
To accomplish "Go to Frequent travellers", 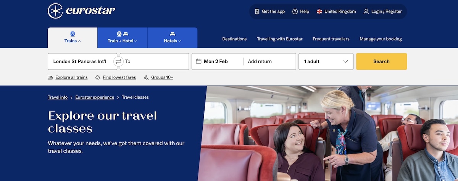I will pyautogui.click(x=331, y=39).
